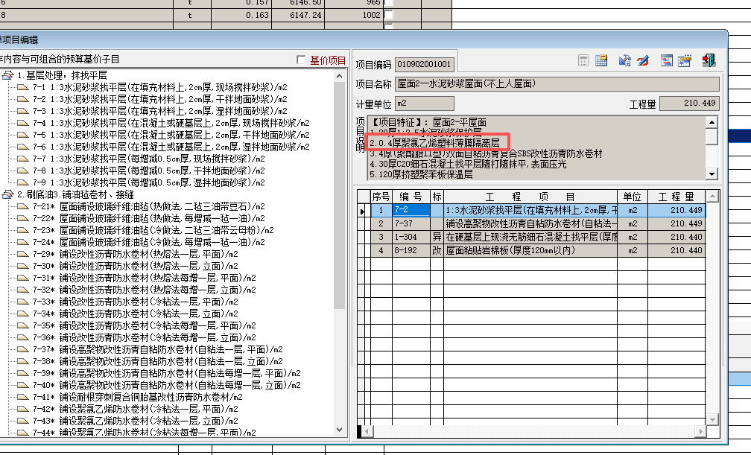This screenshot has height=455, width=751.
Task: Click the description box scroll-up arrow
Action: (x=712, y=122)
